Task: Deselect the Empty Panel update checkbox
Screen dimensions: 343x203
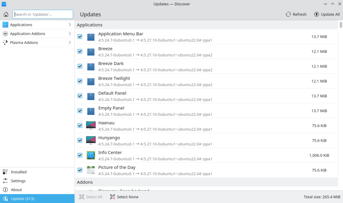Action: tap(80, 111)
